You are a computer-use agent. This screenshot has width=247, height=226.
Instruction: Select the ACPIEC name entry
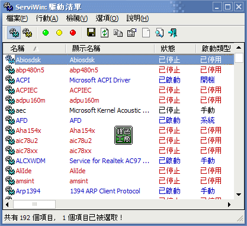click(27, 90)
